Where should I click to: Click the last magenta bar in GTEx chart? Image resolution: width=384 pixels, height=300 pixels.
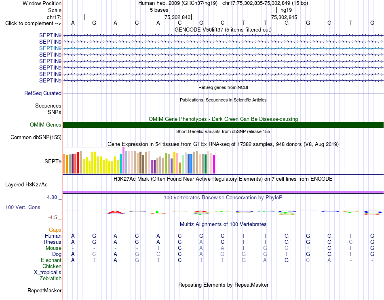[214, 164]
